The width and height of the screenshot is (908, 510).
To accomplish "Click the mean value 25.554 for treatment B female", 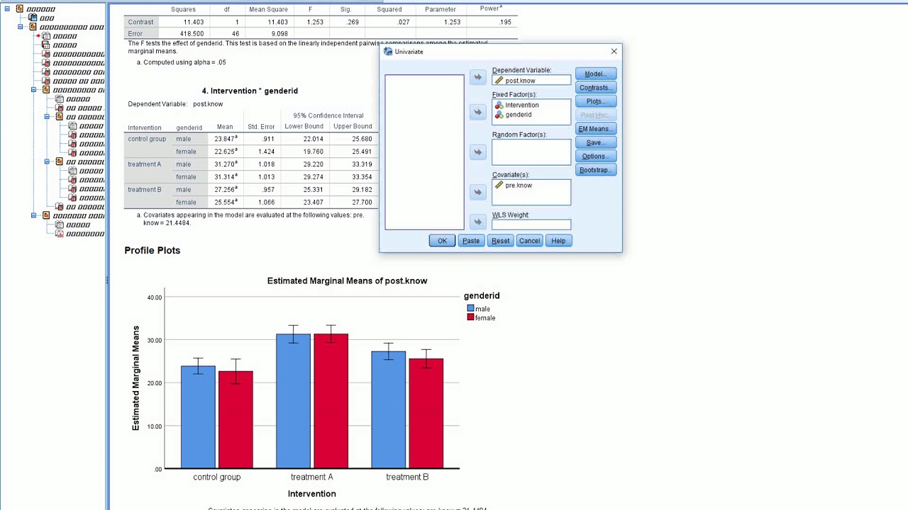I will 226,203.
